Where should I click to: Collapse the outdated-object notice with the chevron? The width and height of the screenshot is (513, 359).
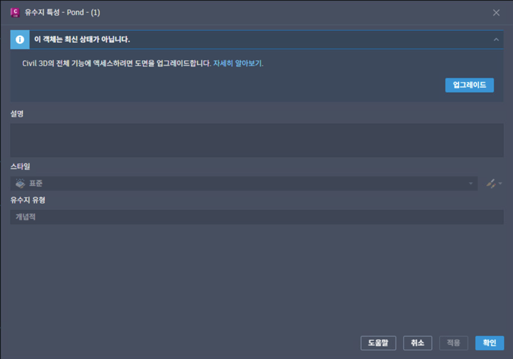(x=496, y=40)
